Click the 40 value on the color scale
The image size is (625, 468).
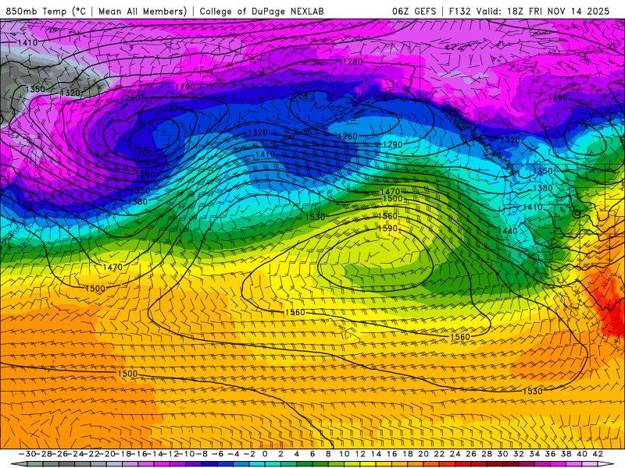[582, 454]
